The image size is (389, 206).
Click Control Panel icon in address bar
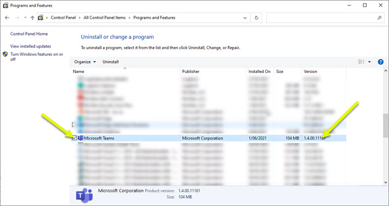point(40,18)
